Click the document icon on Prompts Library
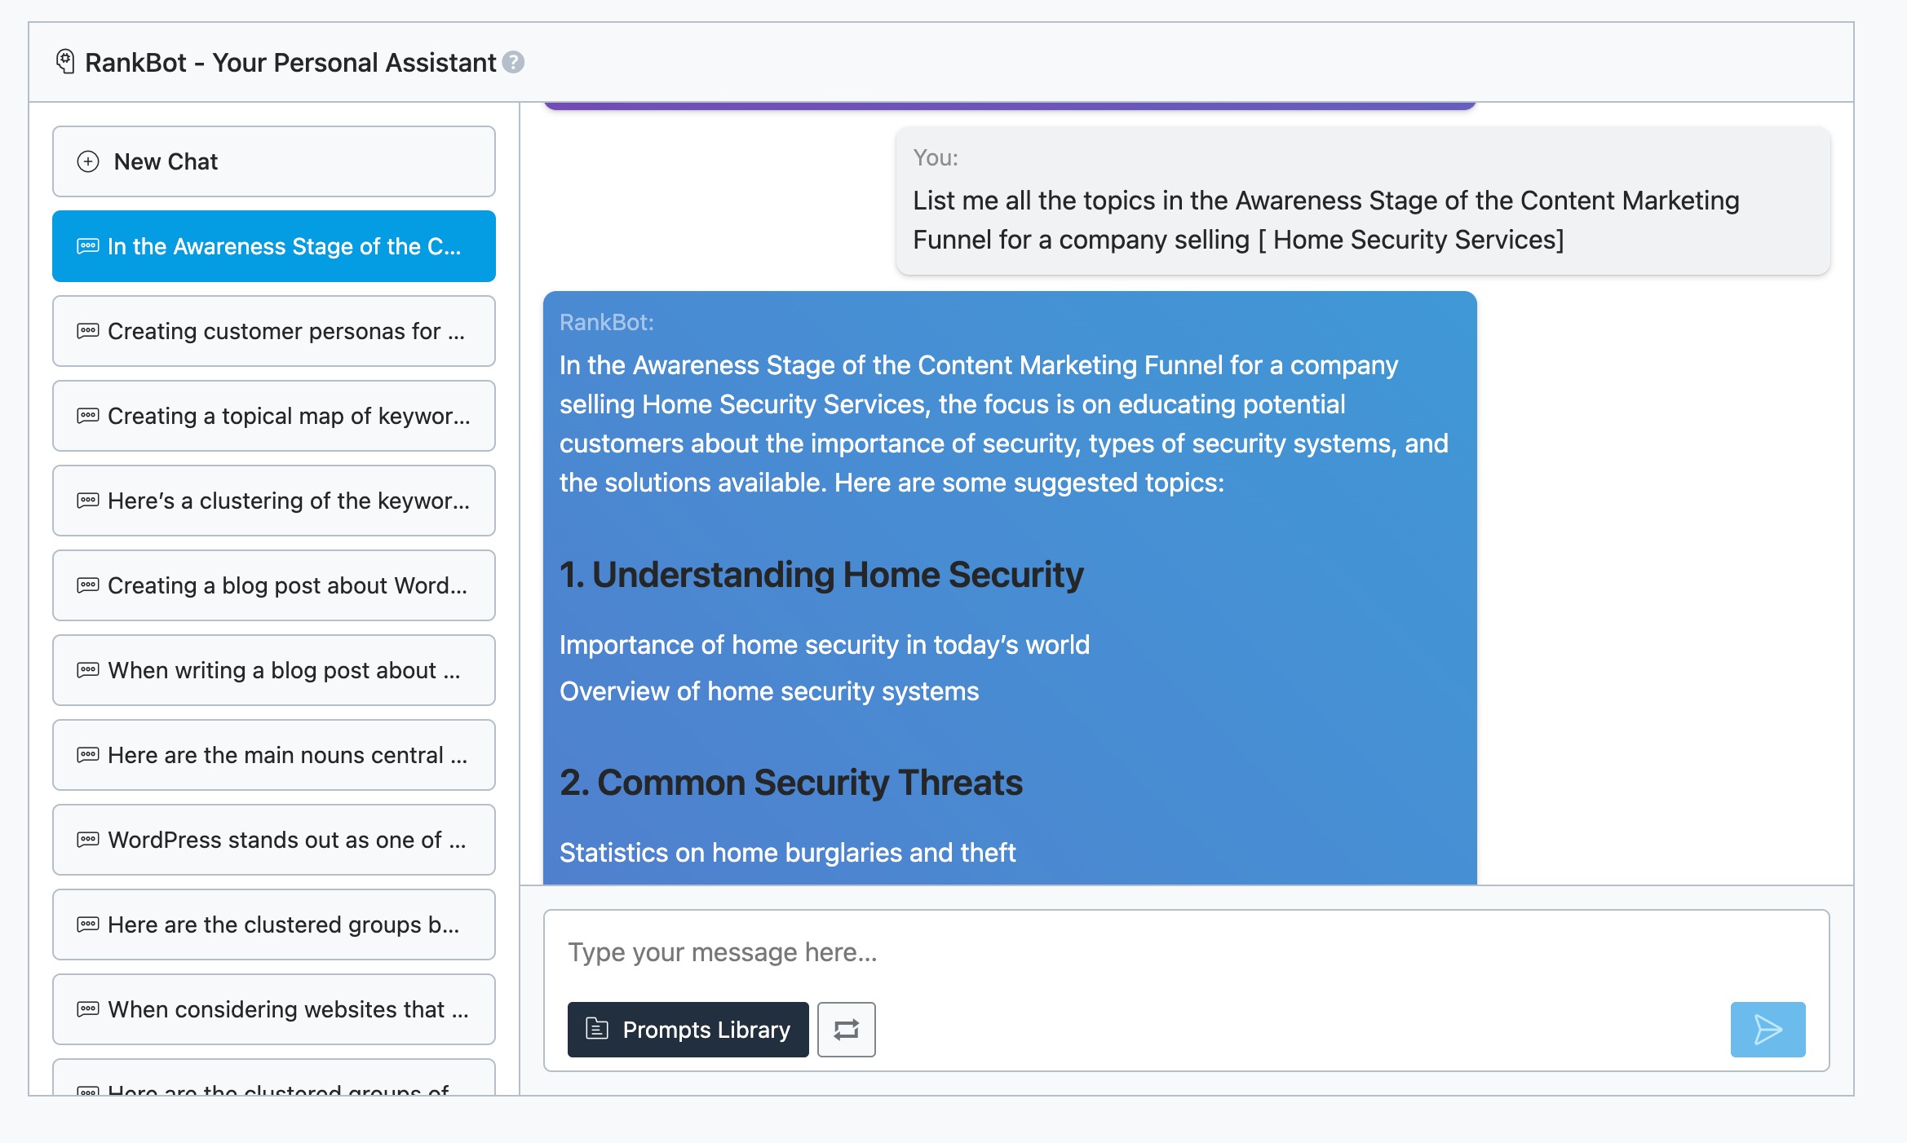Viewport: 1907px width, 1143px height. (x=597, y=1029)
